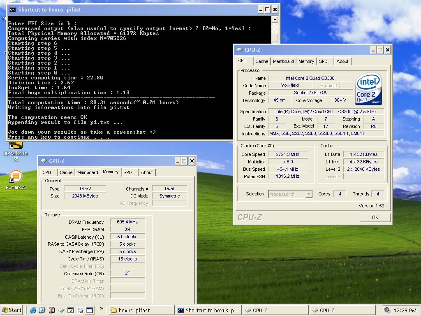
Task: Click the Instructions list MMX, SSE field
Action: coord(326,134)
